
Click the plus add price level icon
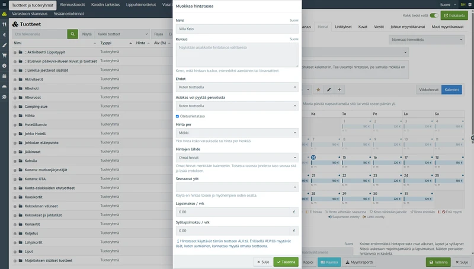339,90
